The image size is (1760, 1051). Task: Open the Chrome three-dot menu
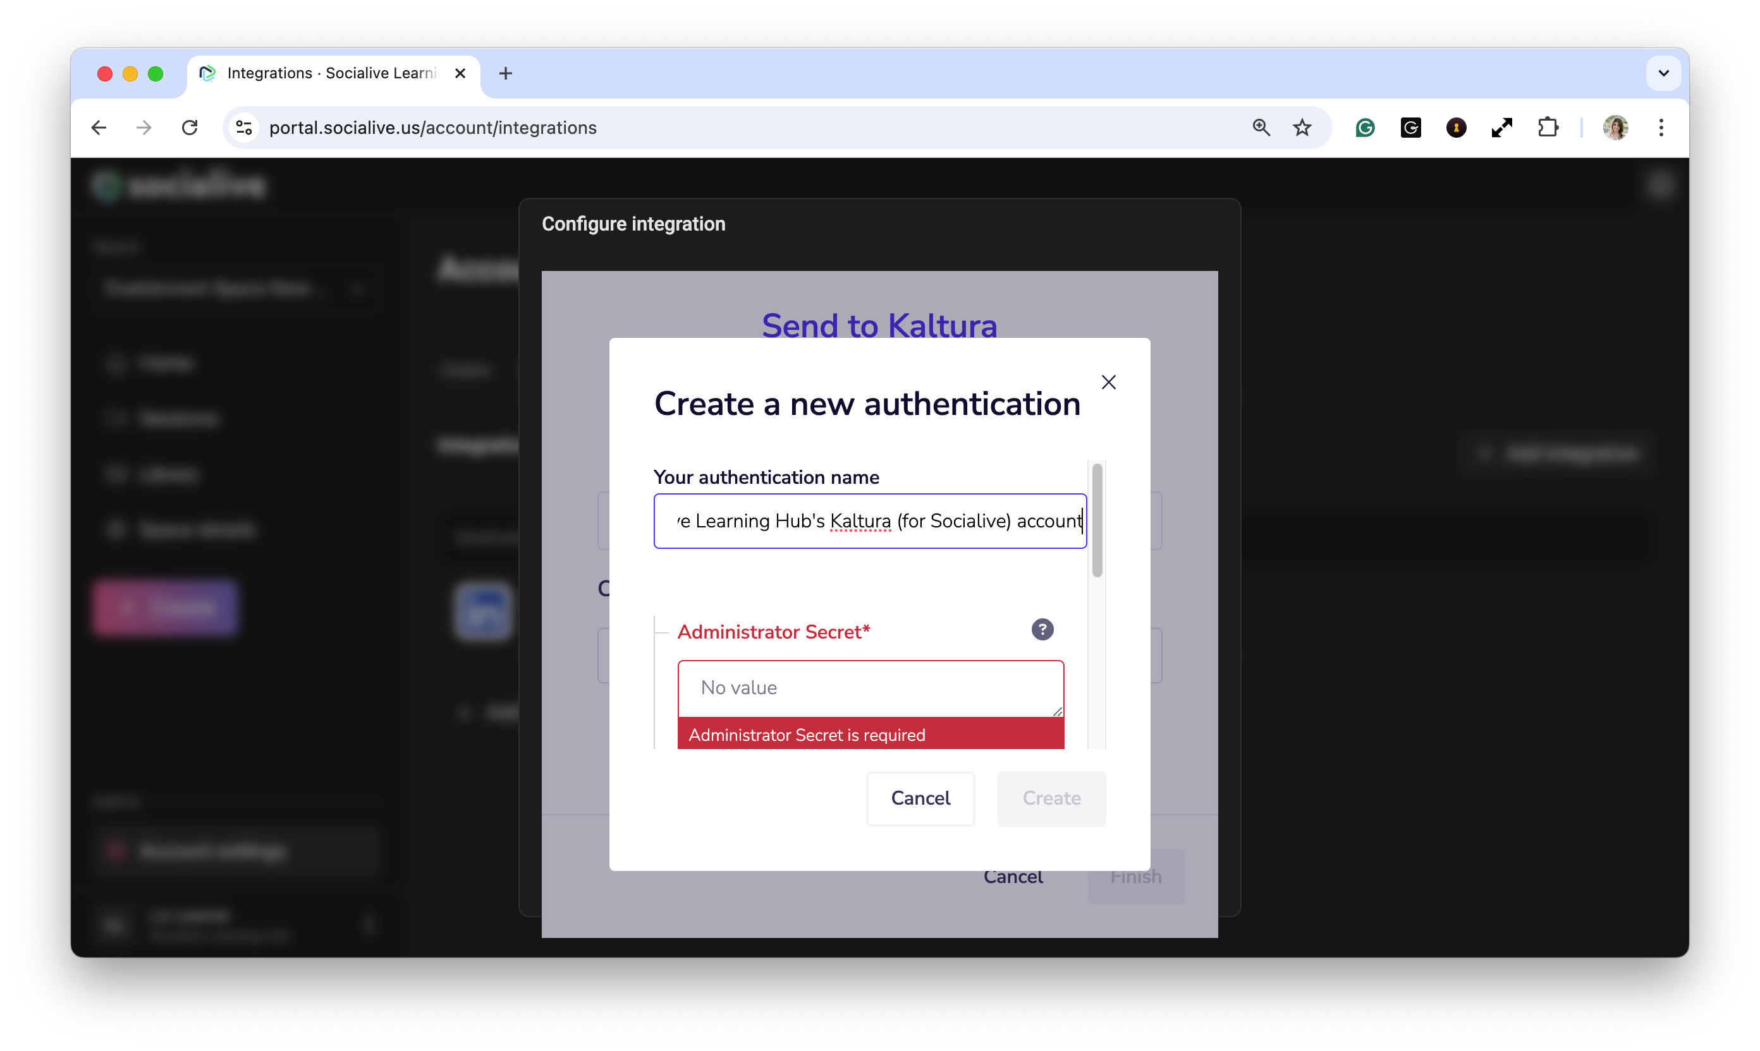click(x=1661, y=128)
